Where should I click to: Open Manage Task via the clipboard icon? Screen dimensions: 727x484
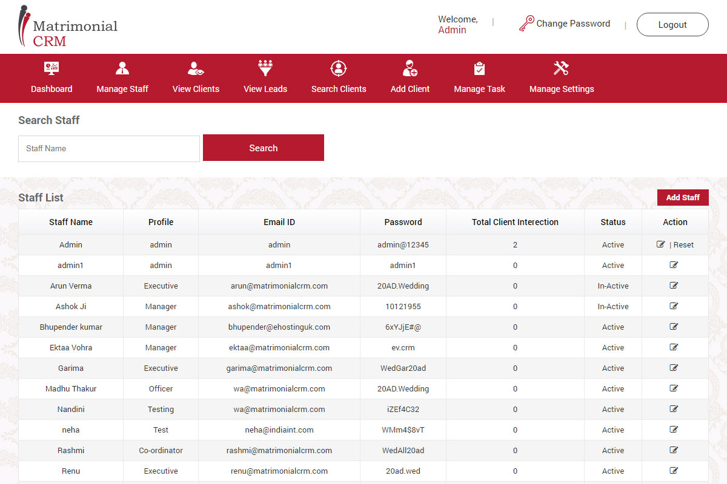tap(479, 68)
